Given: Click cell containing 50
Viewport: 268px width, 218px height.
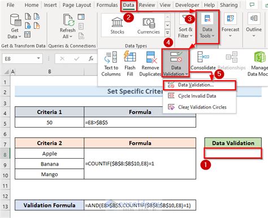Looking at the screenshot, I should [x=49, y=123].
